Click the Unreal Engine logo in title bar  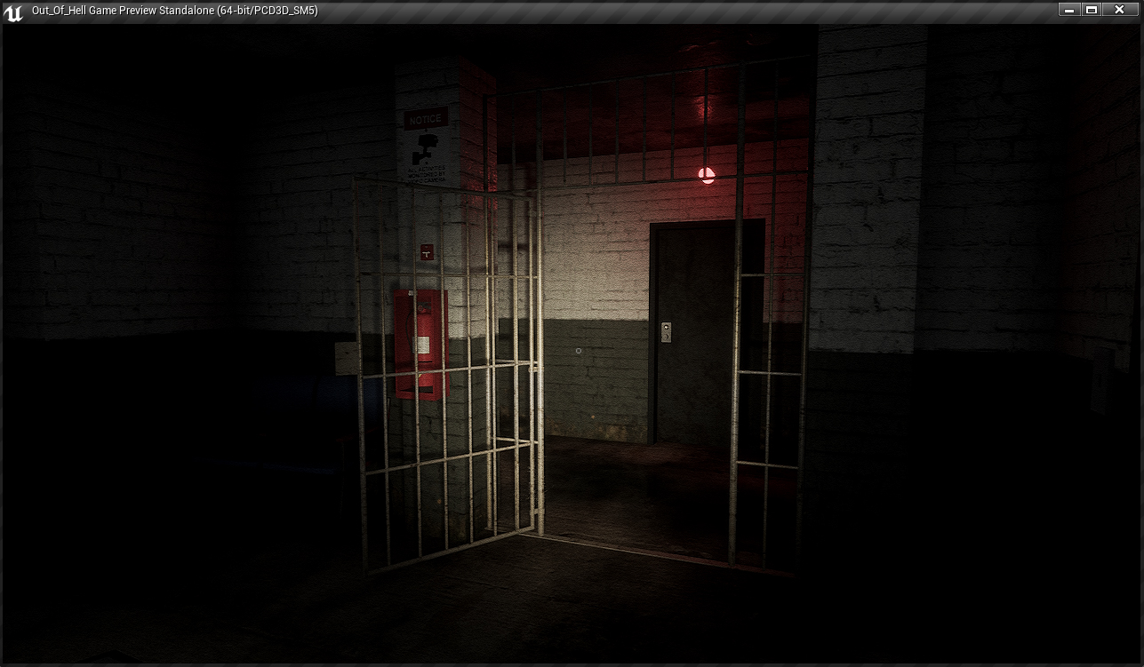(13, 12)
